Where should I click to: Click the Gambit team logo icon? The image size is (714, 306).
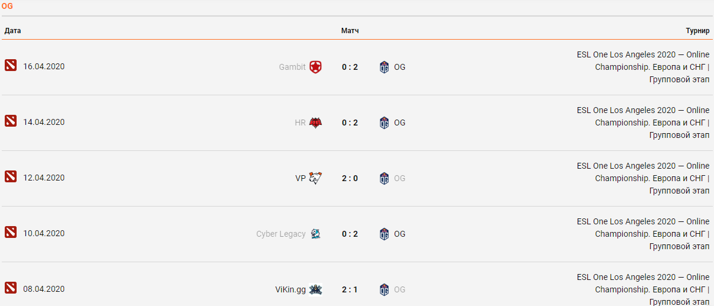click(x=316, y=67)
